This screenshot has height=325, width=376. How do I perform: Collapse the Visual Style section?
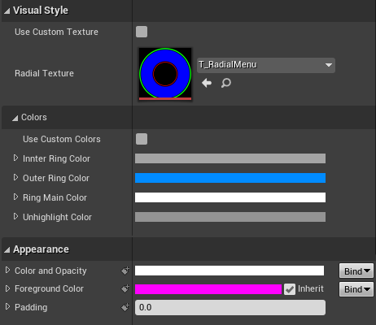click(7, 11)
